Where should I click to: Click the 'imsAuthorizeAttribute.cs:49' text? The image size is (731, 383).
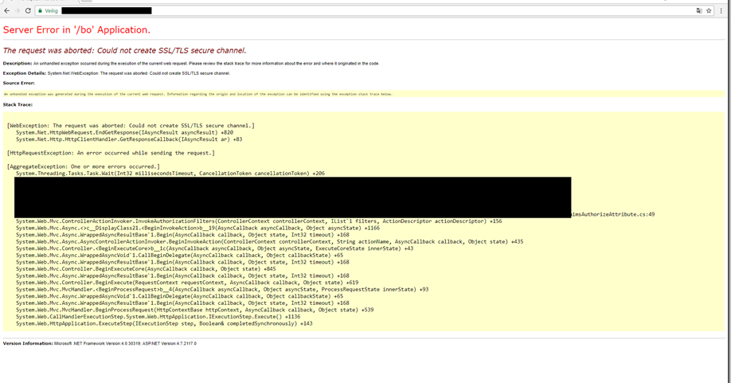point(613,214)
